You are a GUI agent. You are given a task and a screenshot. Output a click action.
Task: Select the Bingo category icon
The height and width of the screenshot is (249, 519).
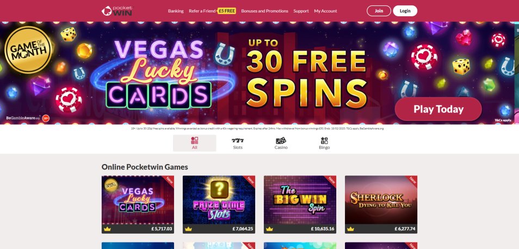[x=324, y=141]
